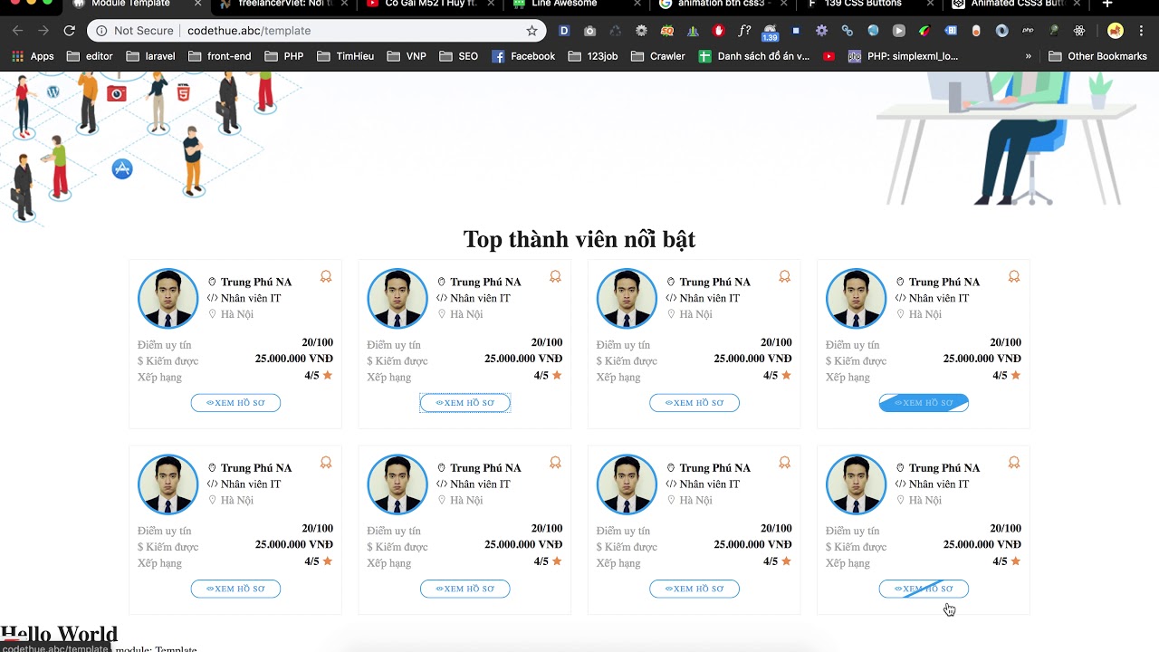Open the chain link extension icon
Viewport: 1159px width, 652px height.
(848, 31)
